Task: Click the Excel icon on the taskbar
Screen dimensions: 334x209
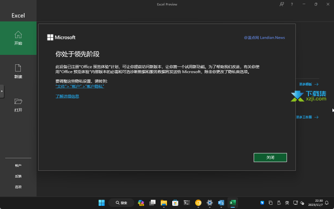Action: pyautogui.click(x=233, y=203)
